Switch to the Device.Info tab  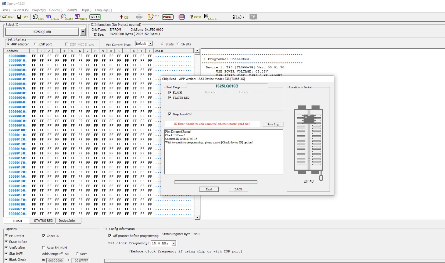(67, 221)
